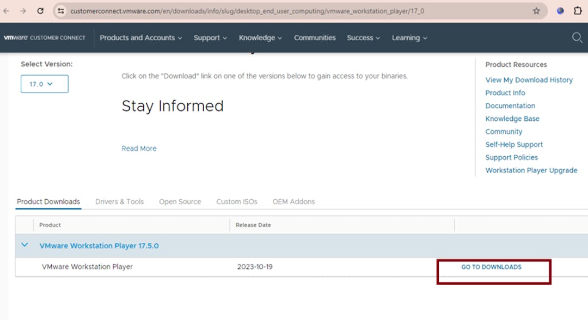This screenshot has width=588, height=320.
Task: Click site information icon in address bar
Action: coord(61,11)
